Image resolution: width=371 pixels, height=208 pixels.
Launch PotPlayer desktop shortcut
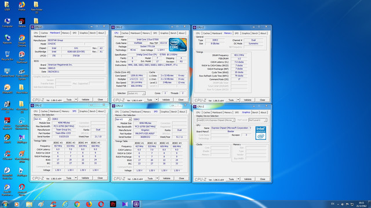pos(22,172)
